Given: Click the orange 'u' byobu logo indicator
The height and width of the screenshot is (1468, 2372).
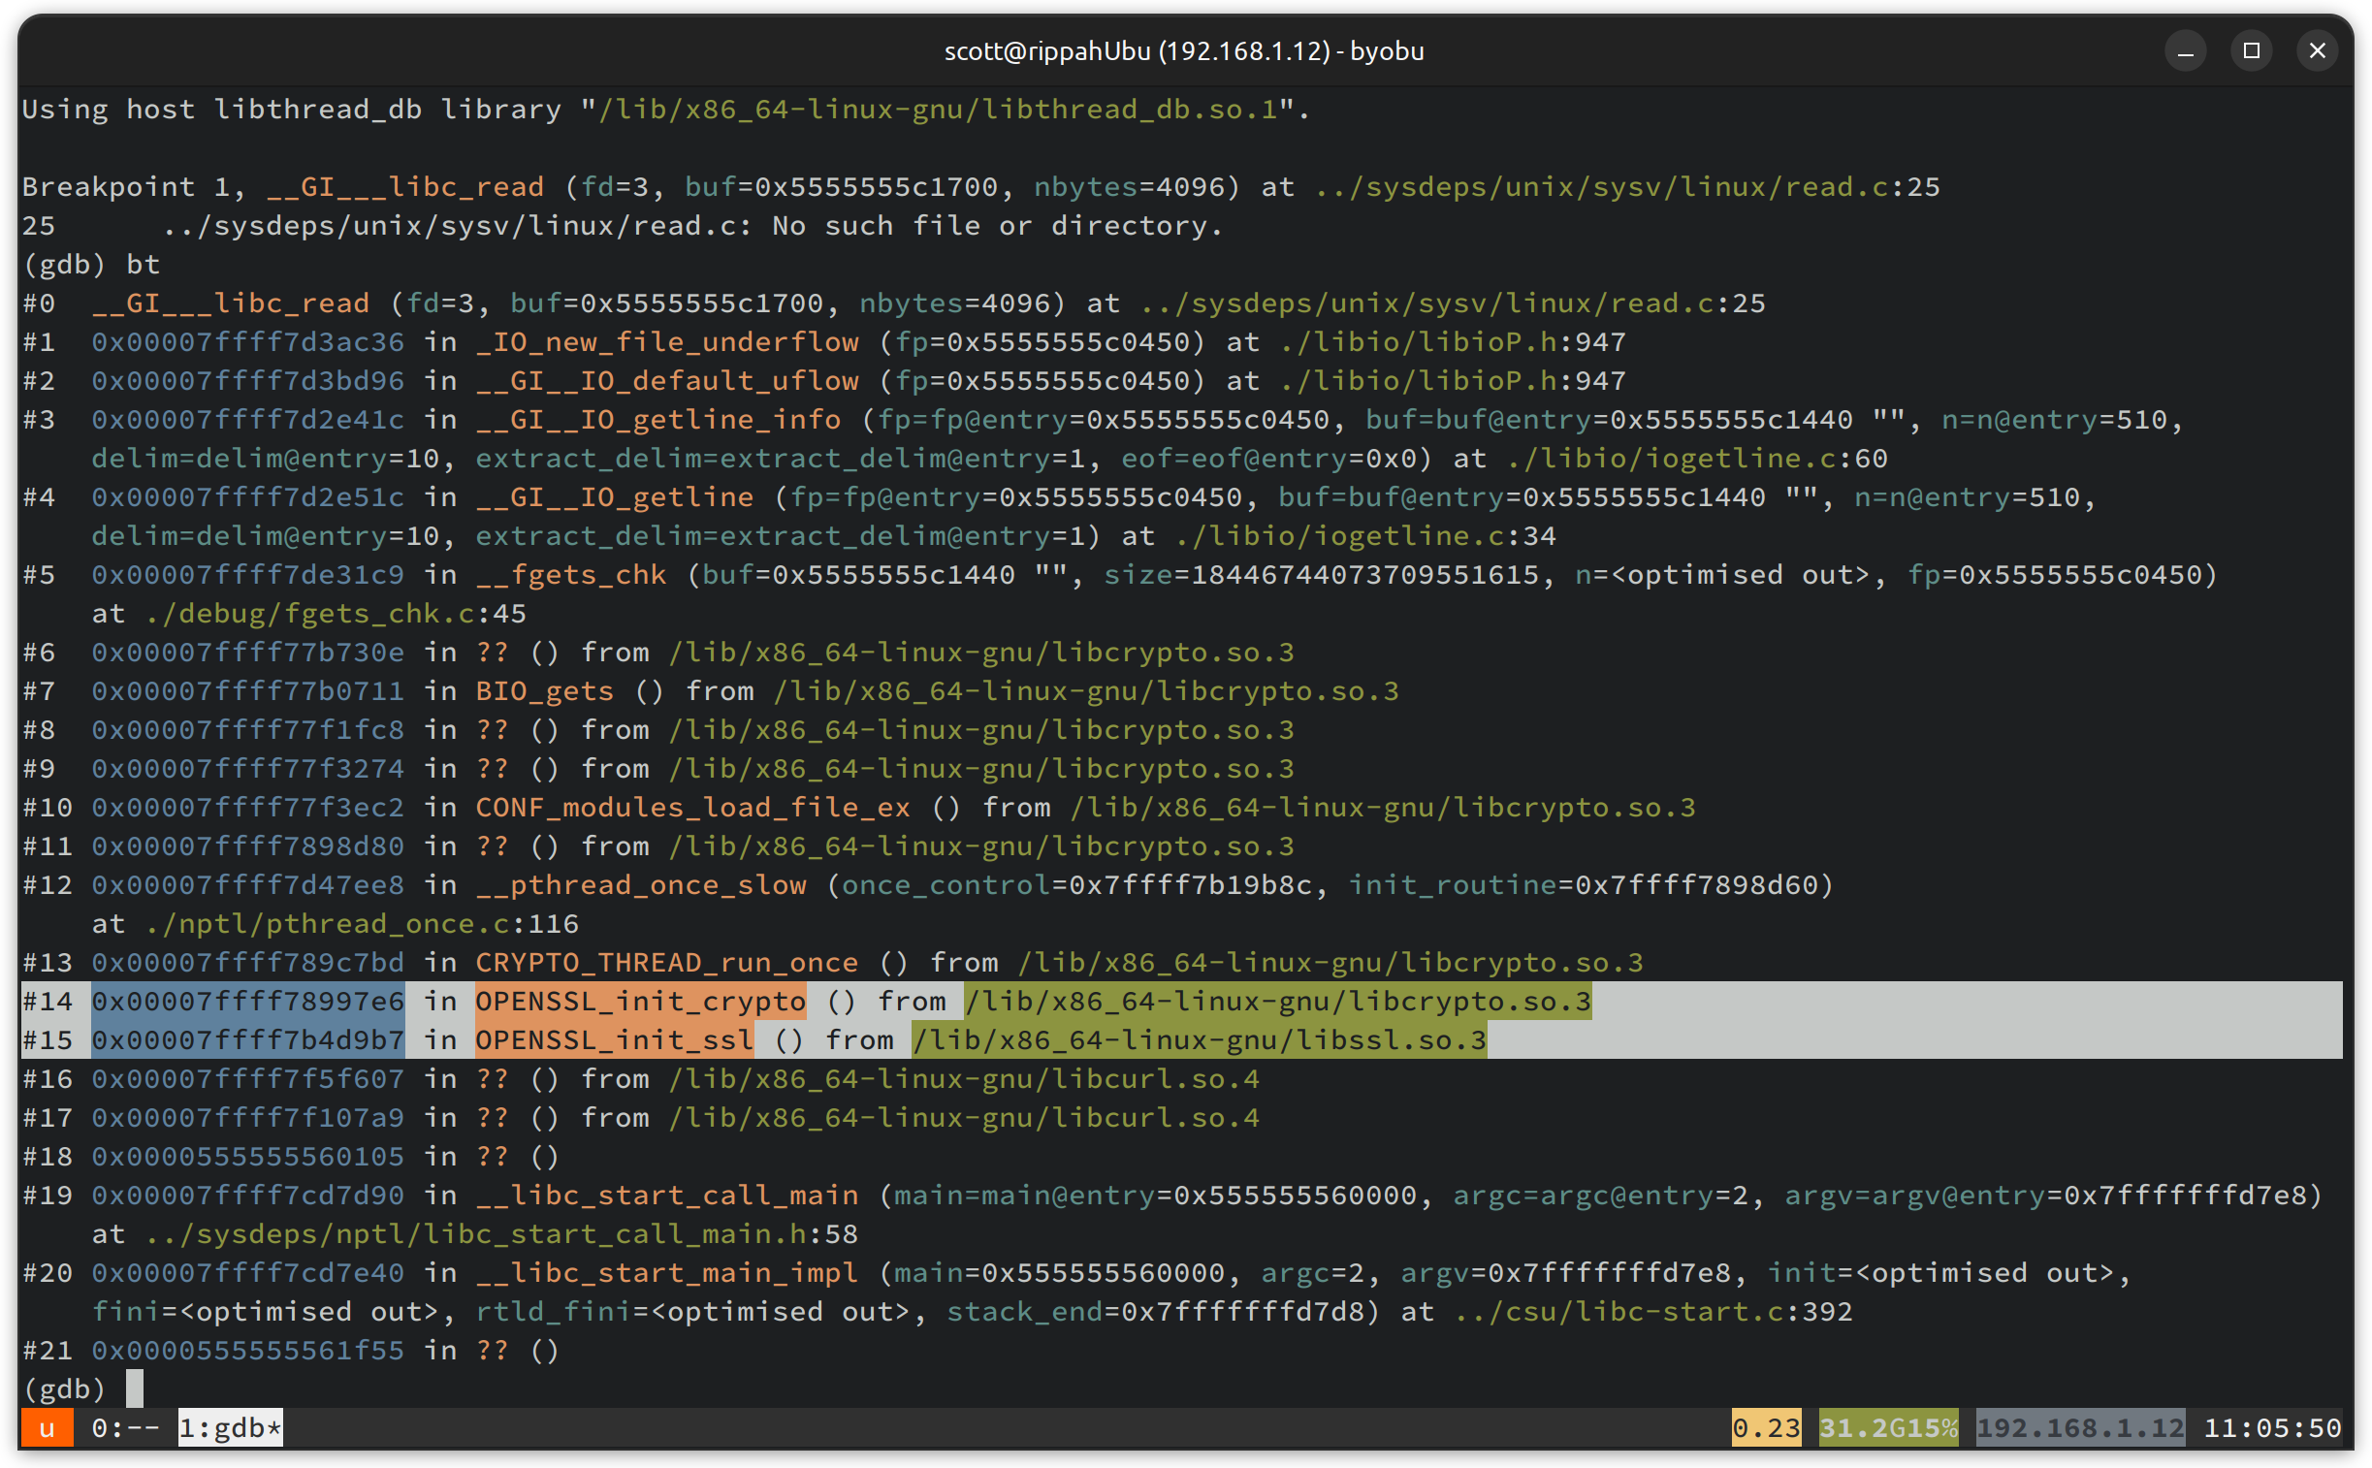Looking at the screenshot, I should tap(46, 1428).
